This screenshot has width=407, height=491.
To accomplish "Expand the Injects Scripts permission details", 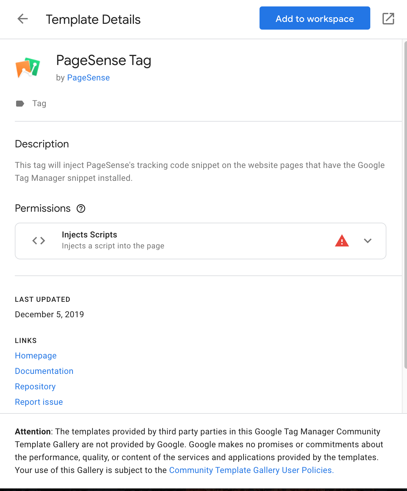I will pos(368,241).
